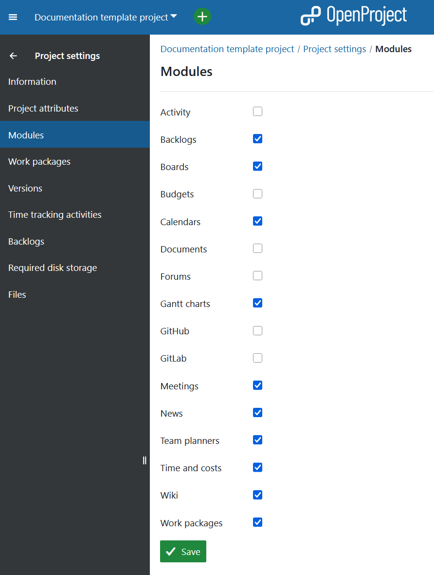Open Backlogs settings in the sidebar
434x575 pixels.
(75, 242)
